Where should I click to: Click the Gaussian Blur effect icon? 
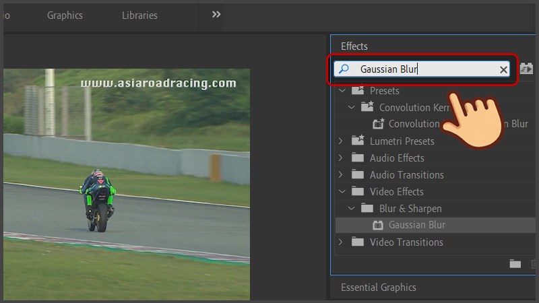point(378,226)
